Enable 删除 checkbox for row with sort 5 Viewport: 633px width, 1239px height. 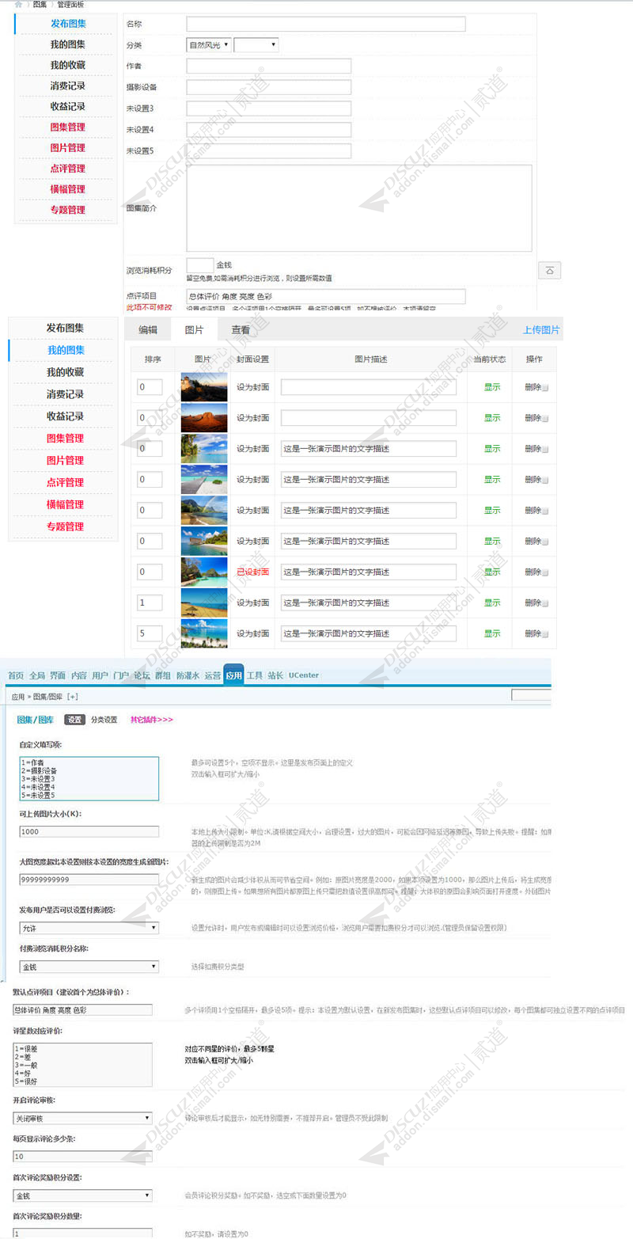pos(544,634)
